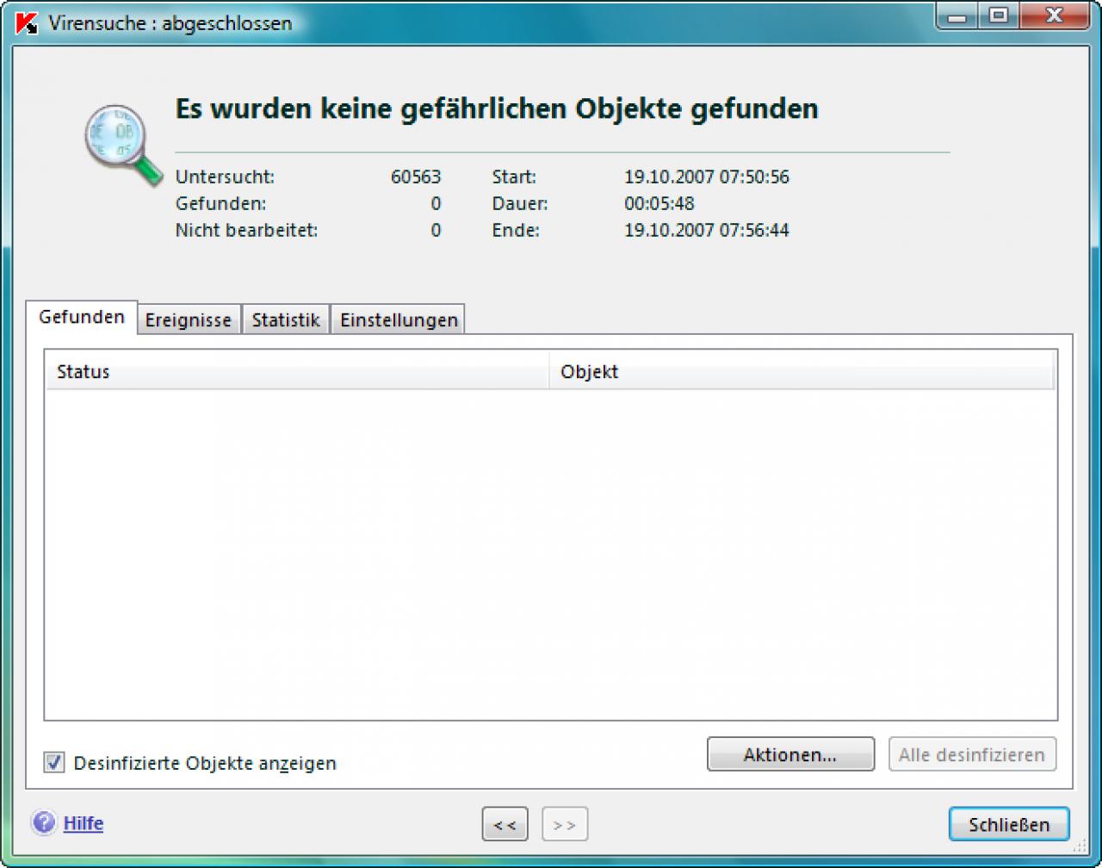
Task: Open the Hilfe link
Action: click(84, 823)
